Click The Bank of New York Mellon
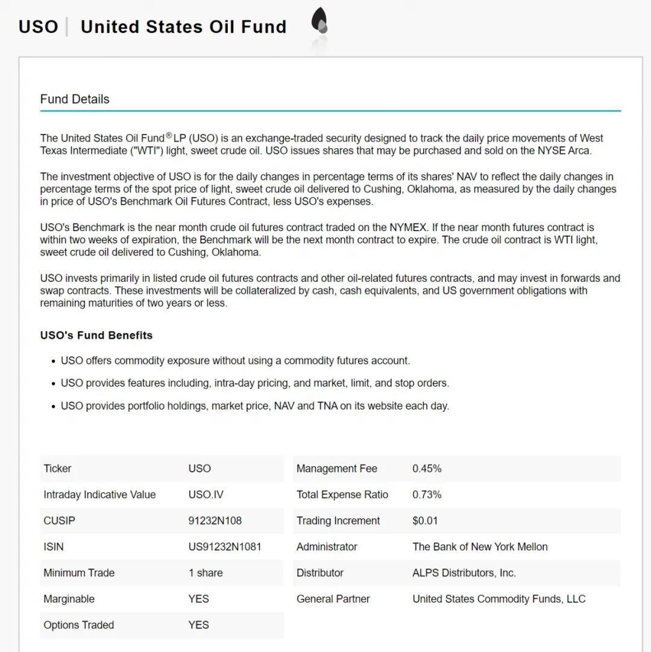 [x=480, y=547]
